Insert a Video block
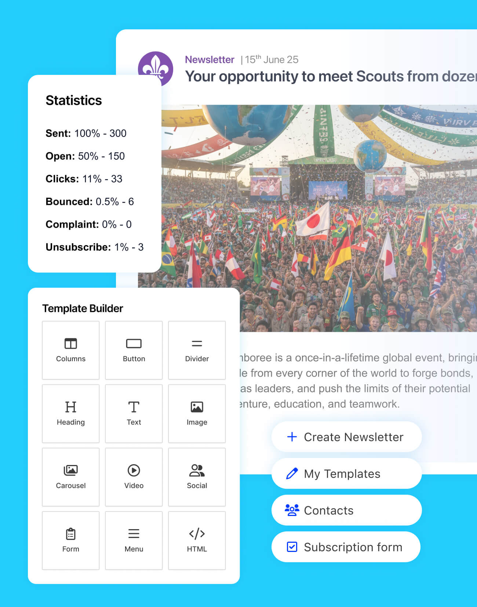This screenshot has height=607, width=477. [134, 477]
